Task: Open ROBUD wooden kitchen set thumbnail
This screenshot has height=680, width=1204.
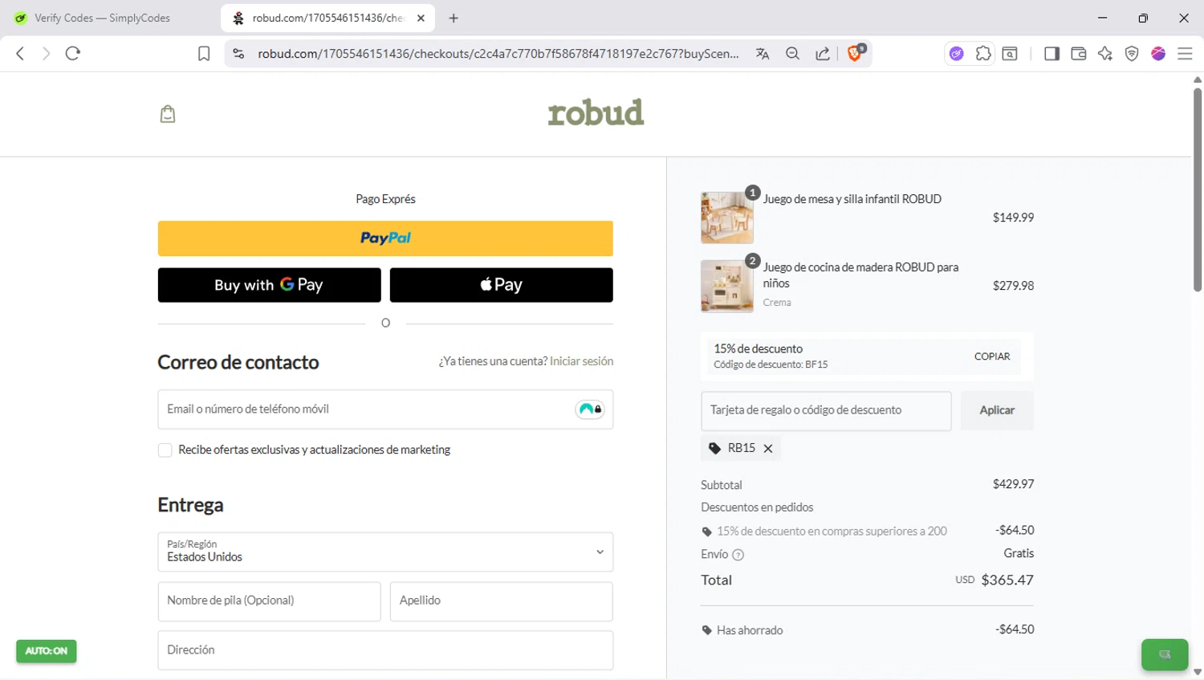Action: [x=727, y=286]
